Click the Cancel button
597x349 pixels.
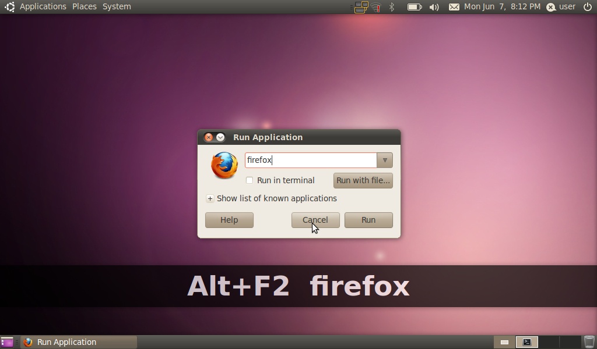point(315,220)
